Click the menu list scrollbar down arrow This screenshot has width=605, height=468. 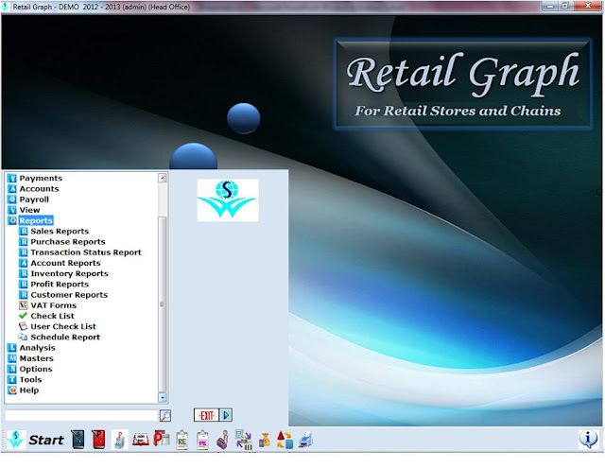tap(163, 397)
